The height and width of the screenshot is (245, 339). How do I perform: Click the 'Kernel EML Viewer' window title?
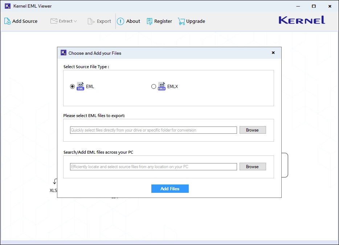(x=32, y=6)
